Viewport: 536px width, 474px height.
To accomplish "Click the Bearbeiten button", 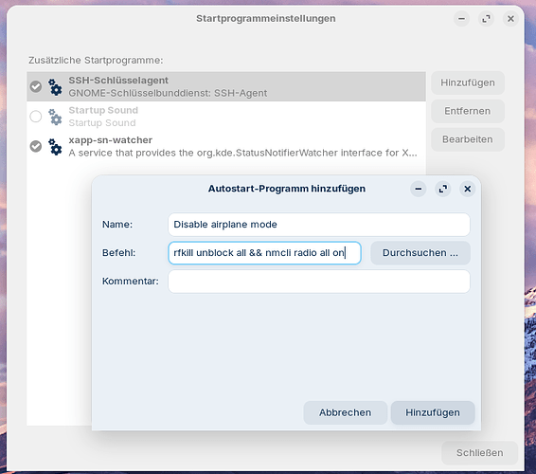I will click(x=467, y=139).
